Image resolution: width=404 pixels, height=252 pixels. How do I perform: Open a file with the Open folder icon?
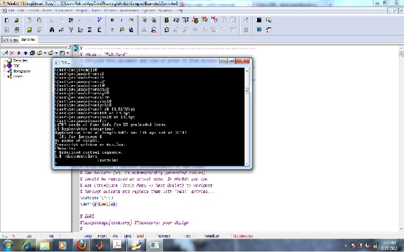pos(17,20)
